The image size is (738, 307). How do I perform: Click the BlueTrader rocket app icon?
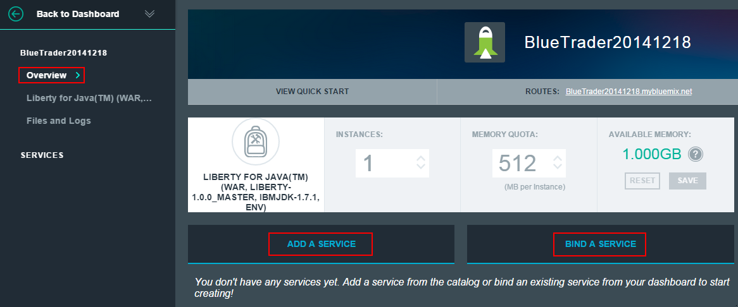(x=484, y=42)
